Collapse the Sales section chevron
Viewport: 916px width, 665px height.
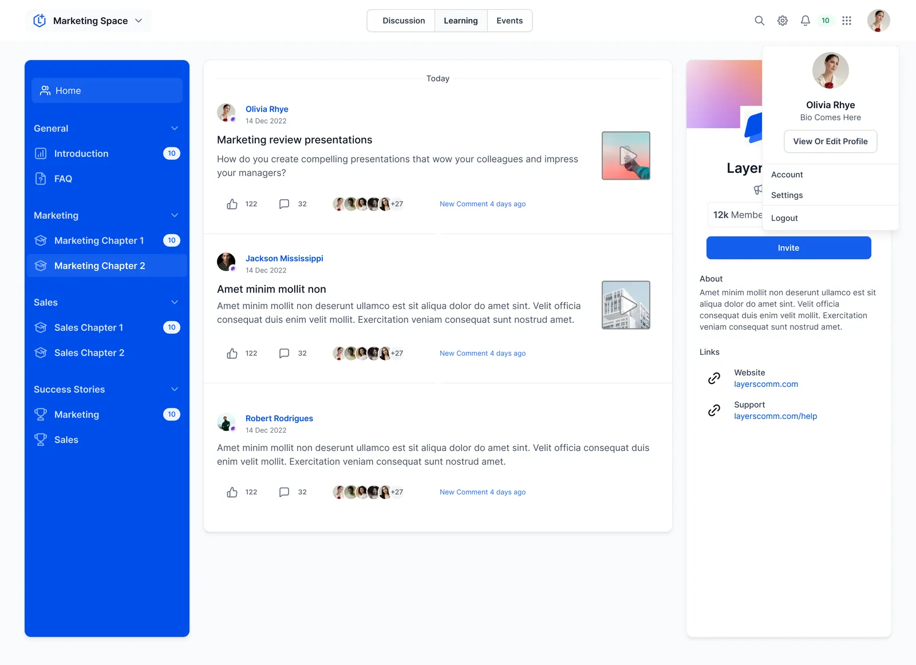click(175, 302)
